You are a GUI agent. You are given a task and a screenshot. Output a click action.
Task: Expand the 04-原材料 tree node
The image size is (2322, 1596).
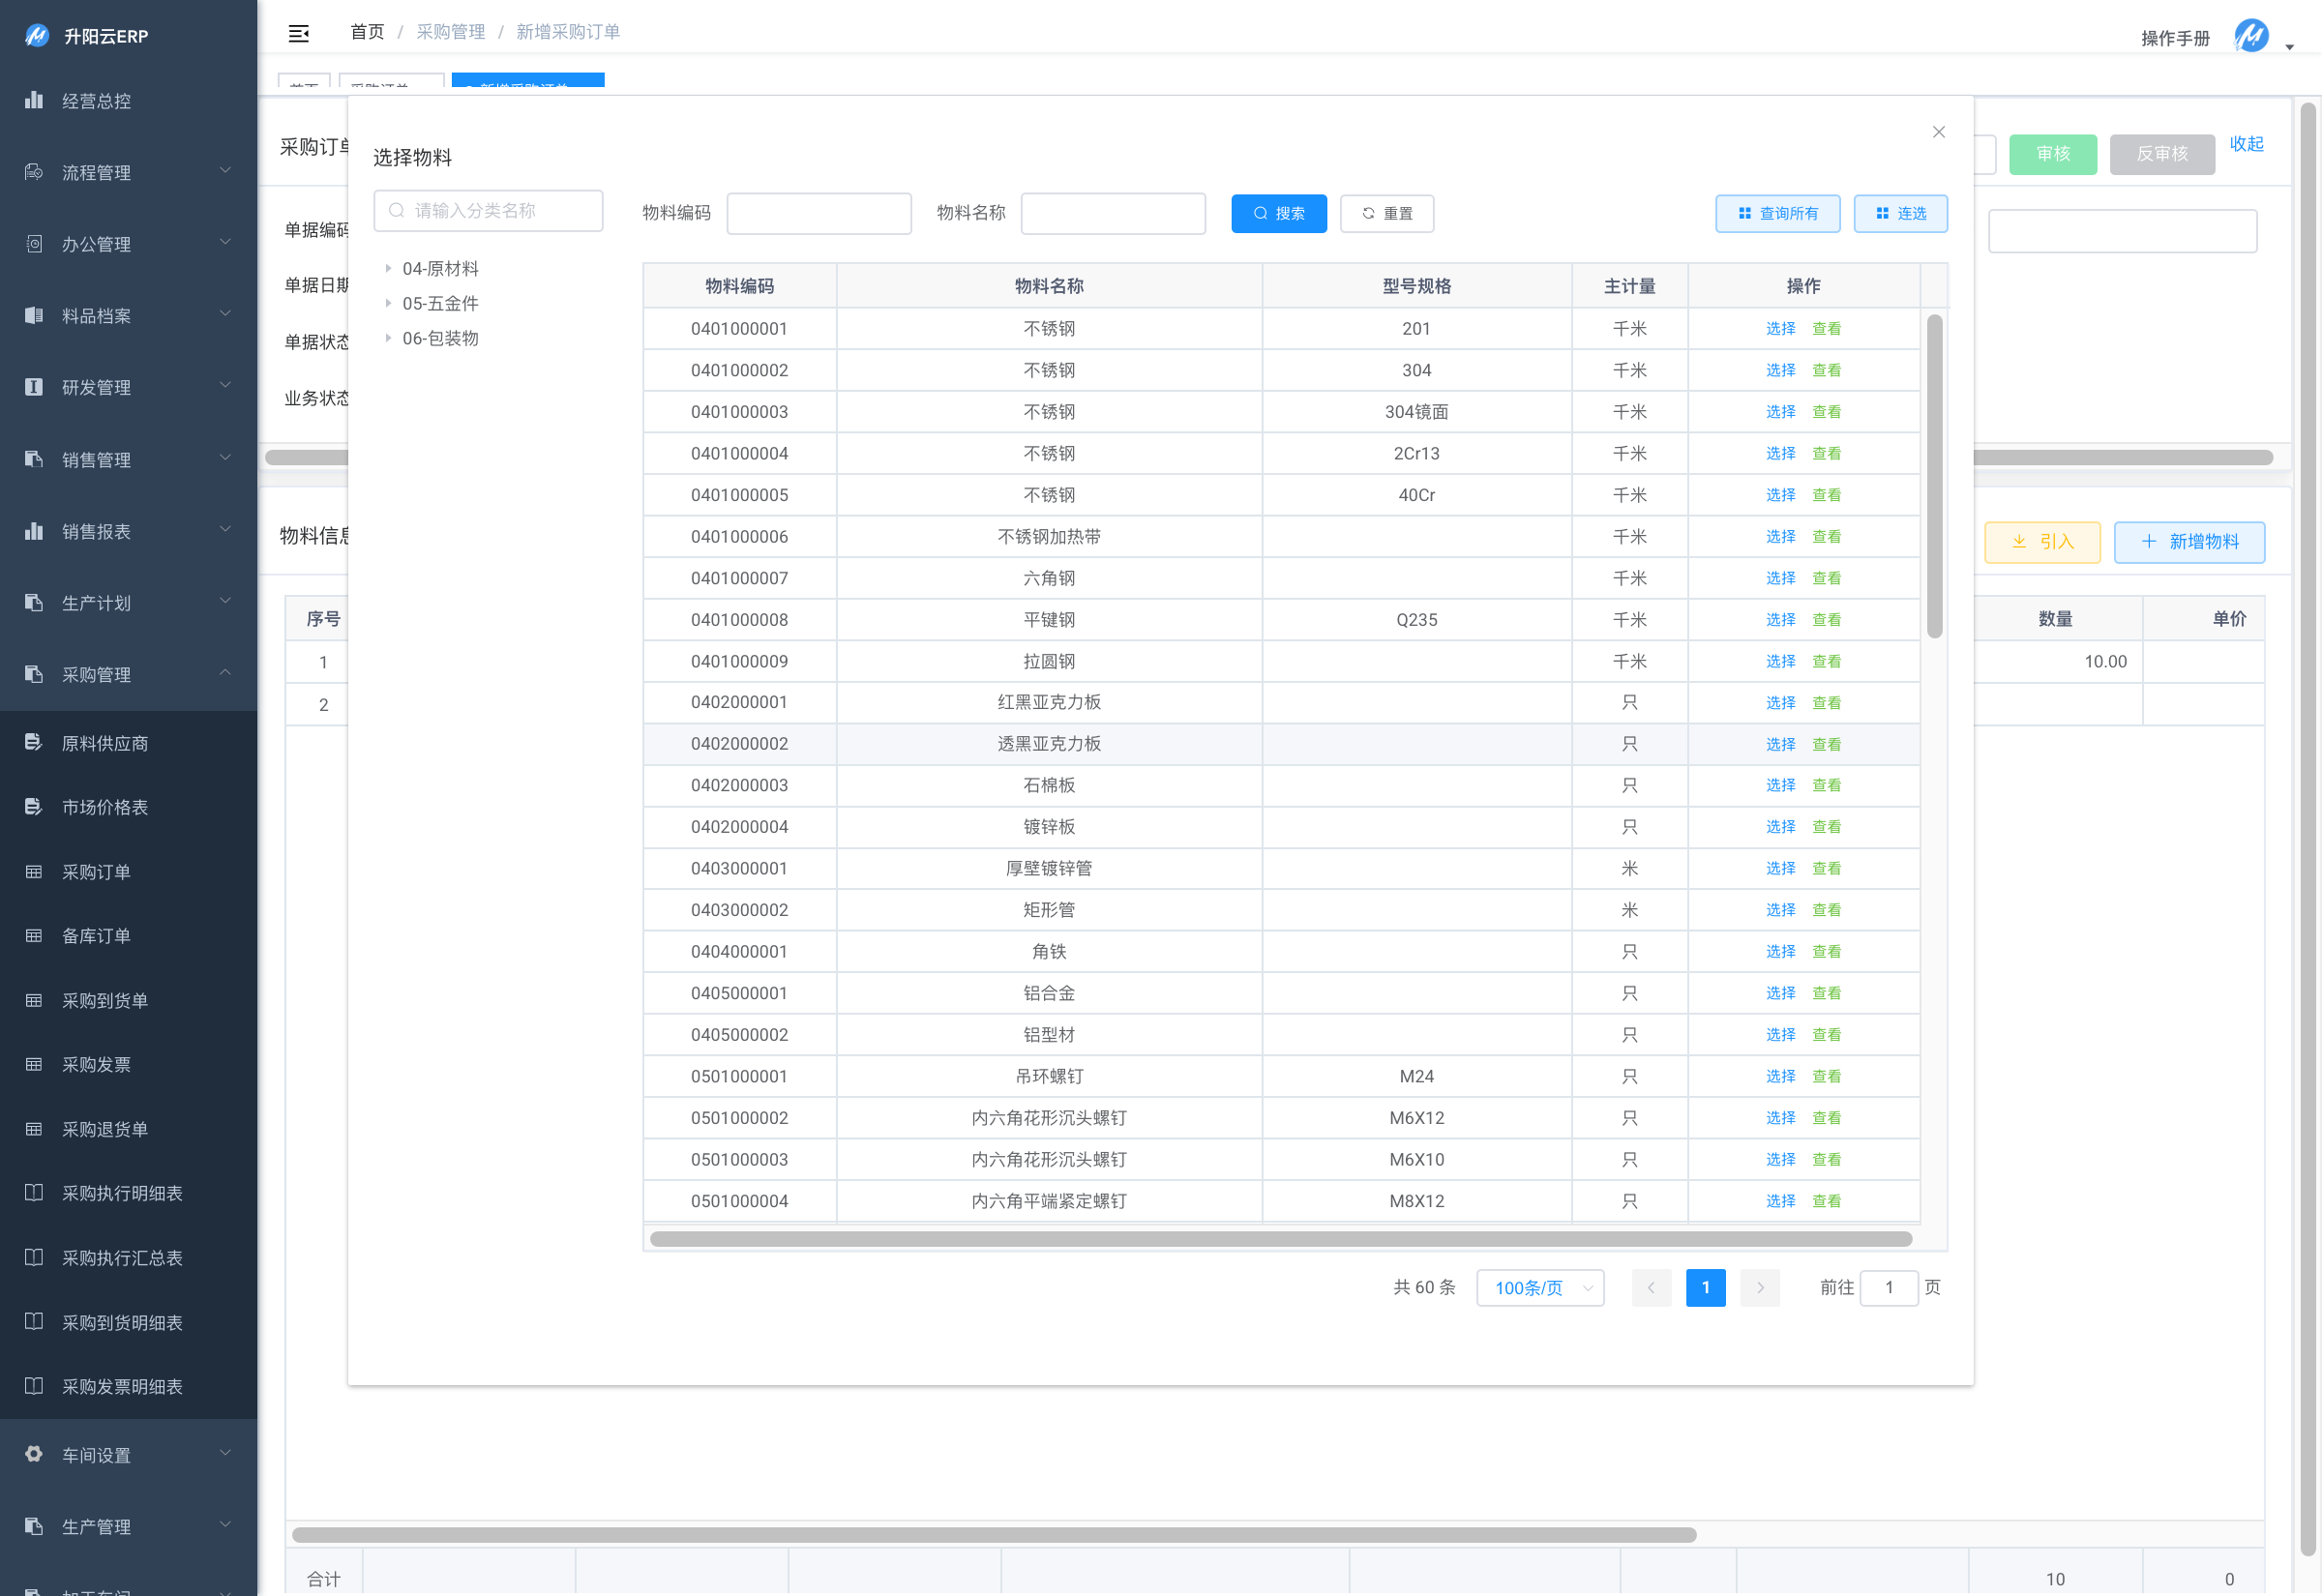[x=388, y=268]
